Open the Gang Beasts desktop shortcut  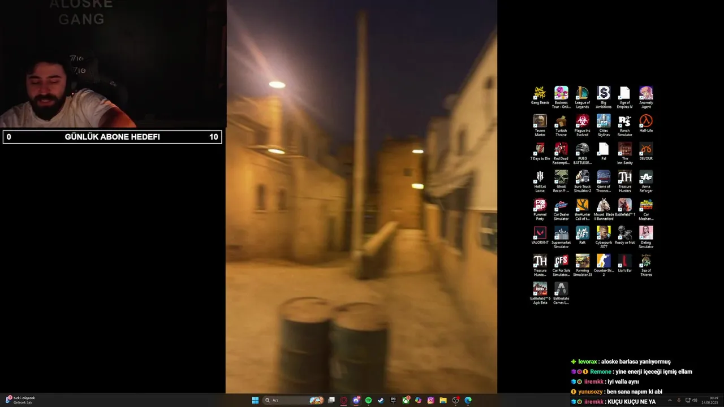[x=540, y=96]
